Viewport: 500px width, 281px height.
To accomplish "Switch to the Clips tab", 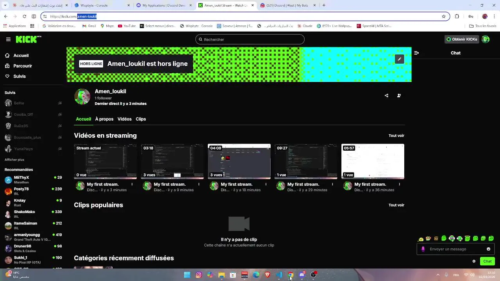I will click(x=141, y=119).
